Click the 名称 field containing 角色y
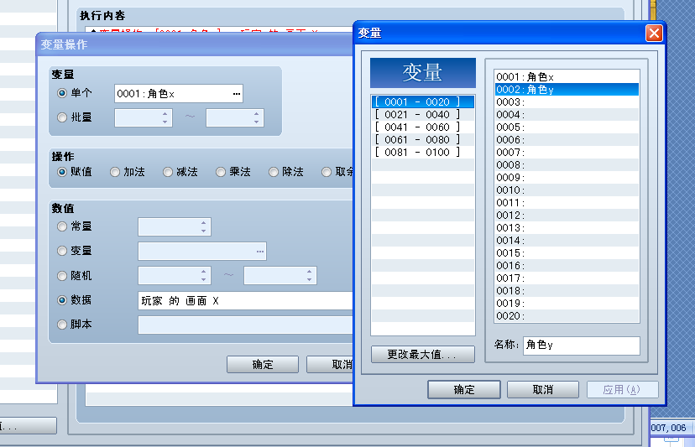This screenshot has height=447, width=695. pos(582,346)
